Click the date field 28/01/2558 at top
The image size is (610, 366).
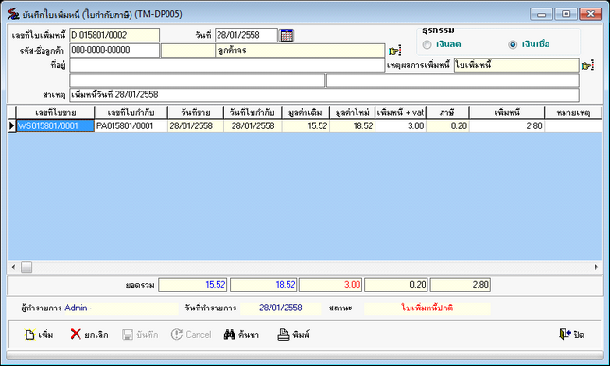coord(246,35)
